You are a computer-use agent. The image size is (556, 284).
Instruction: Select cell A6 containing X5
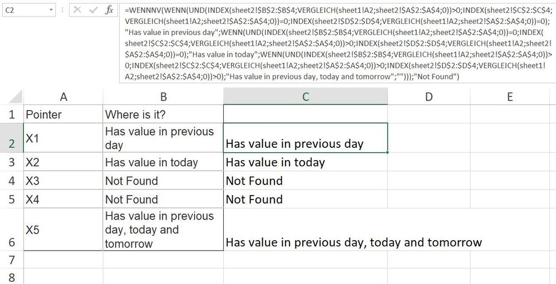pyautogui.click(x=63, y=230)
